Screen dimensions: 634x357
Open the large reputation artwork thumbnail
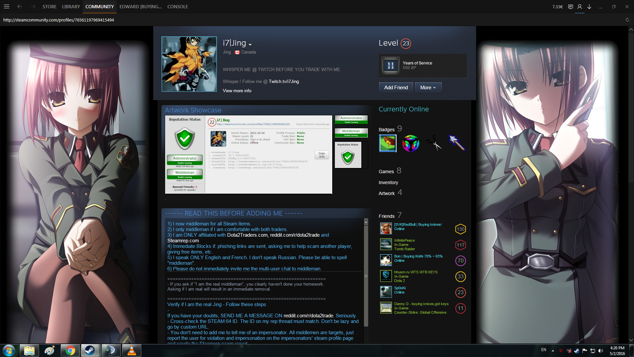coord(248,154)
